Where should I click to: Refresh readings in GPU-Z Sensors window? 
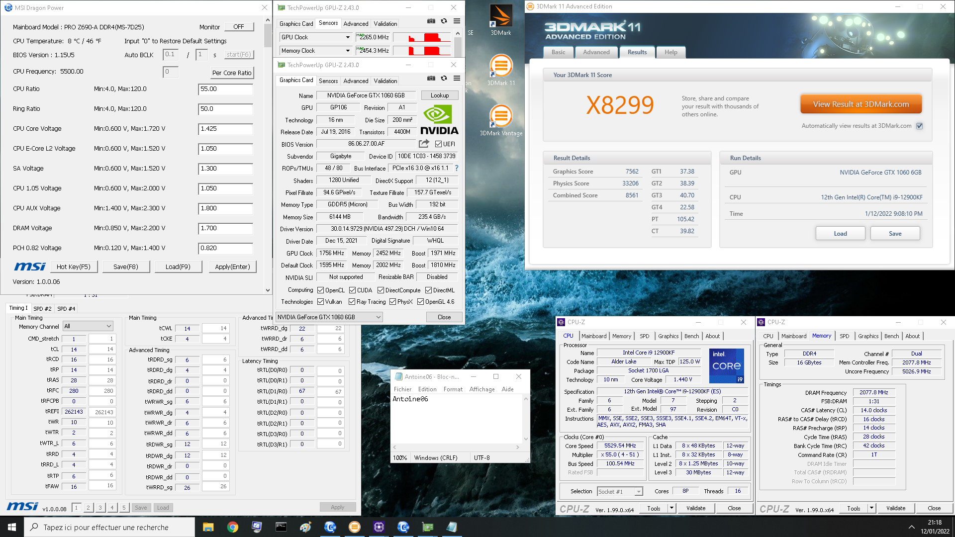444,21
